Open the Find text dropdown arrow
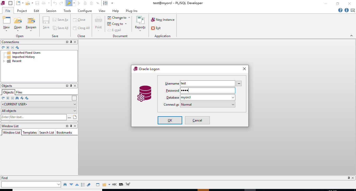The image size is (356, 191). point(58,185)
